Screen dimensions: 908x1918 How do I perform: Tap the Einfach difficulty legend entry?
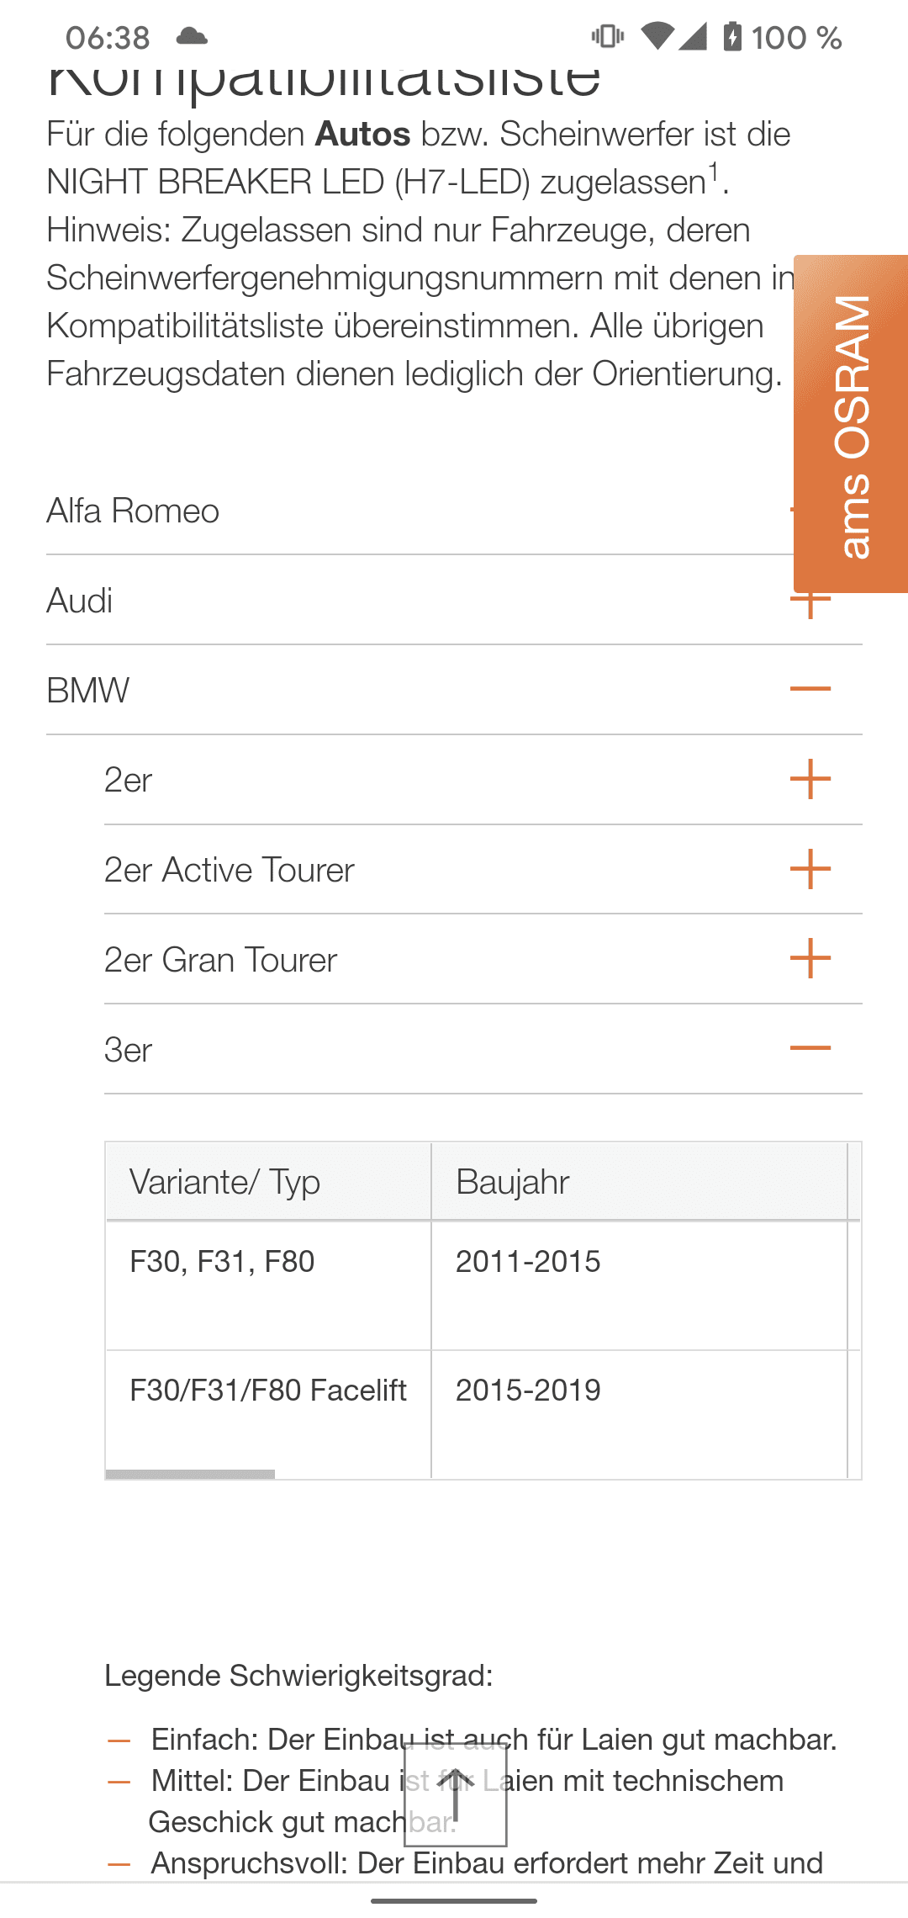pos(494,1739)
